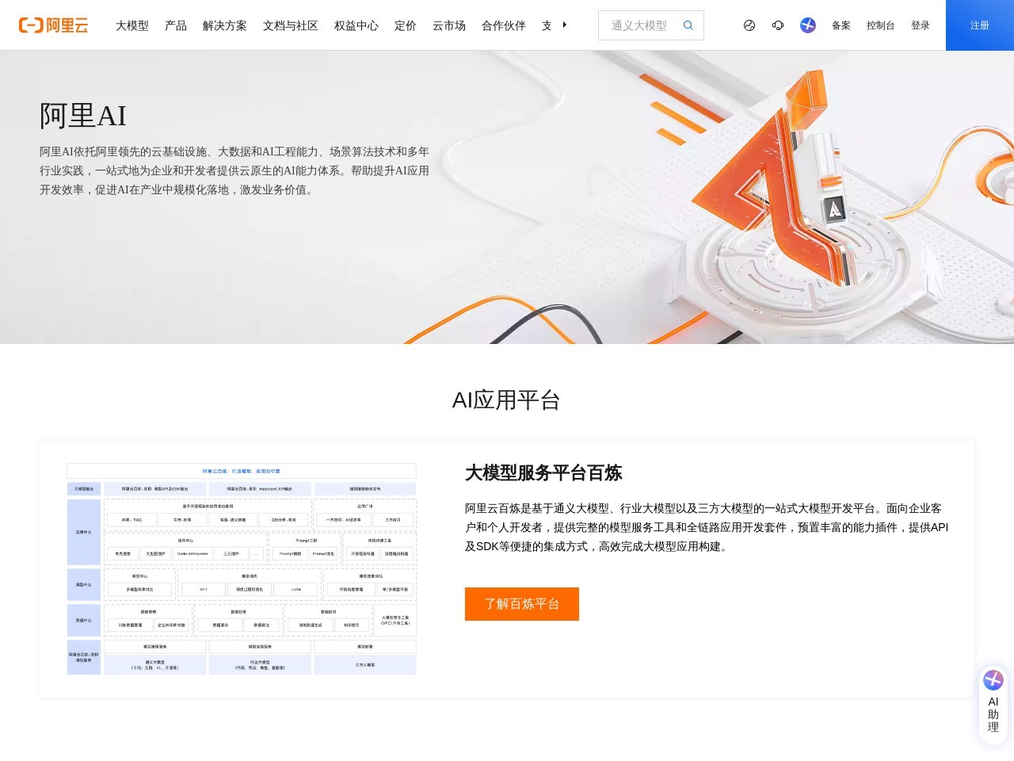The image size is (1014, 761).
Task: Click the Tongyi star icon in top bar
Action: tap(807, 25)
